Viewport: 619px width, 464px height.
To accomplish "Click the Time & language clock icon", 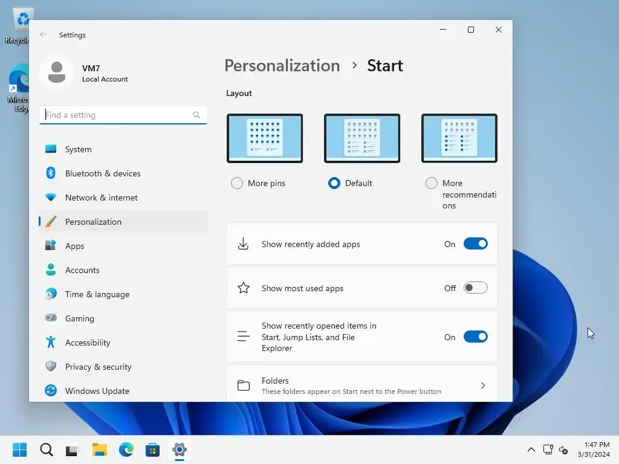I will tap(51, 294).
